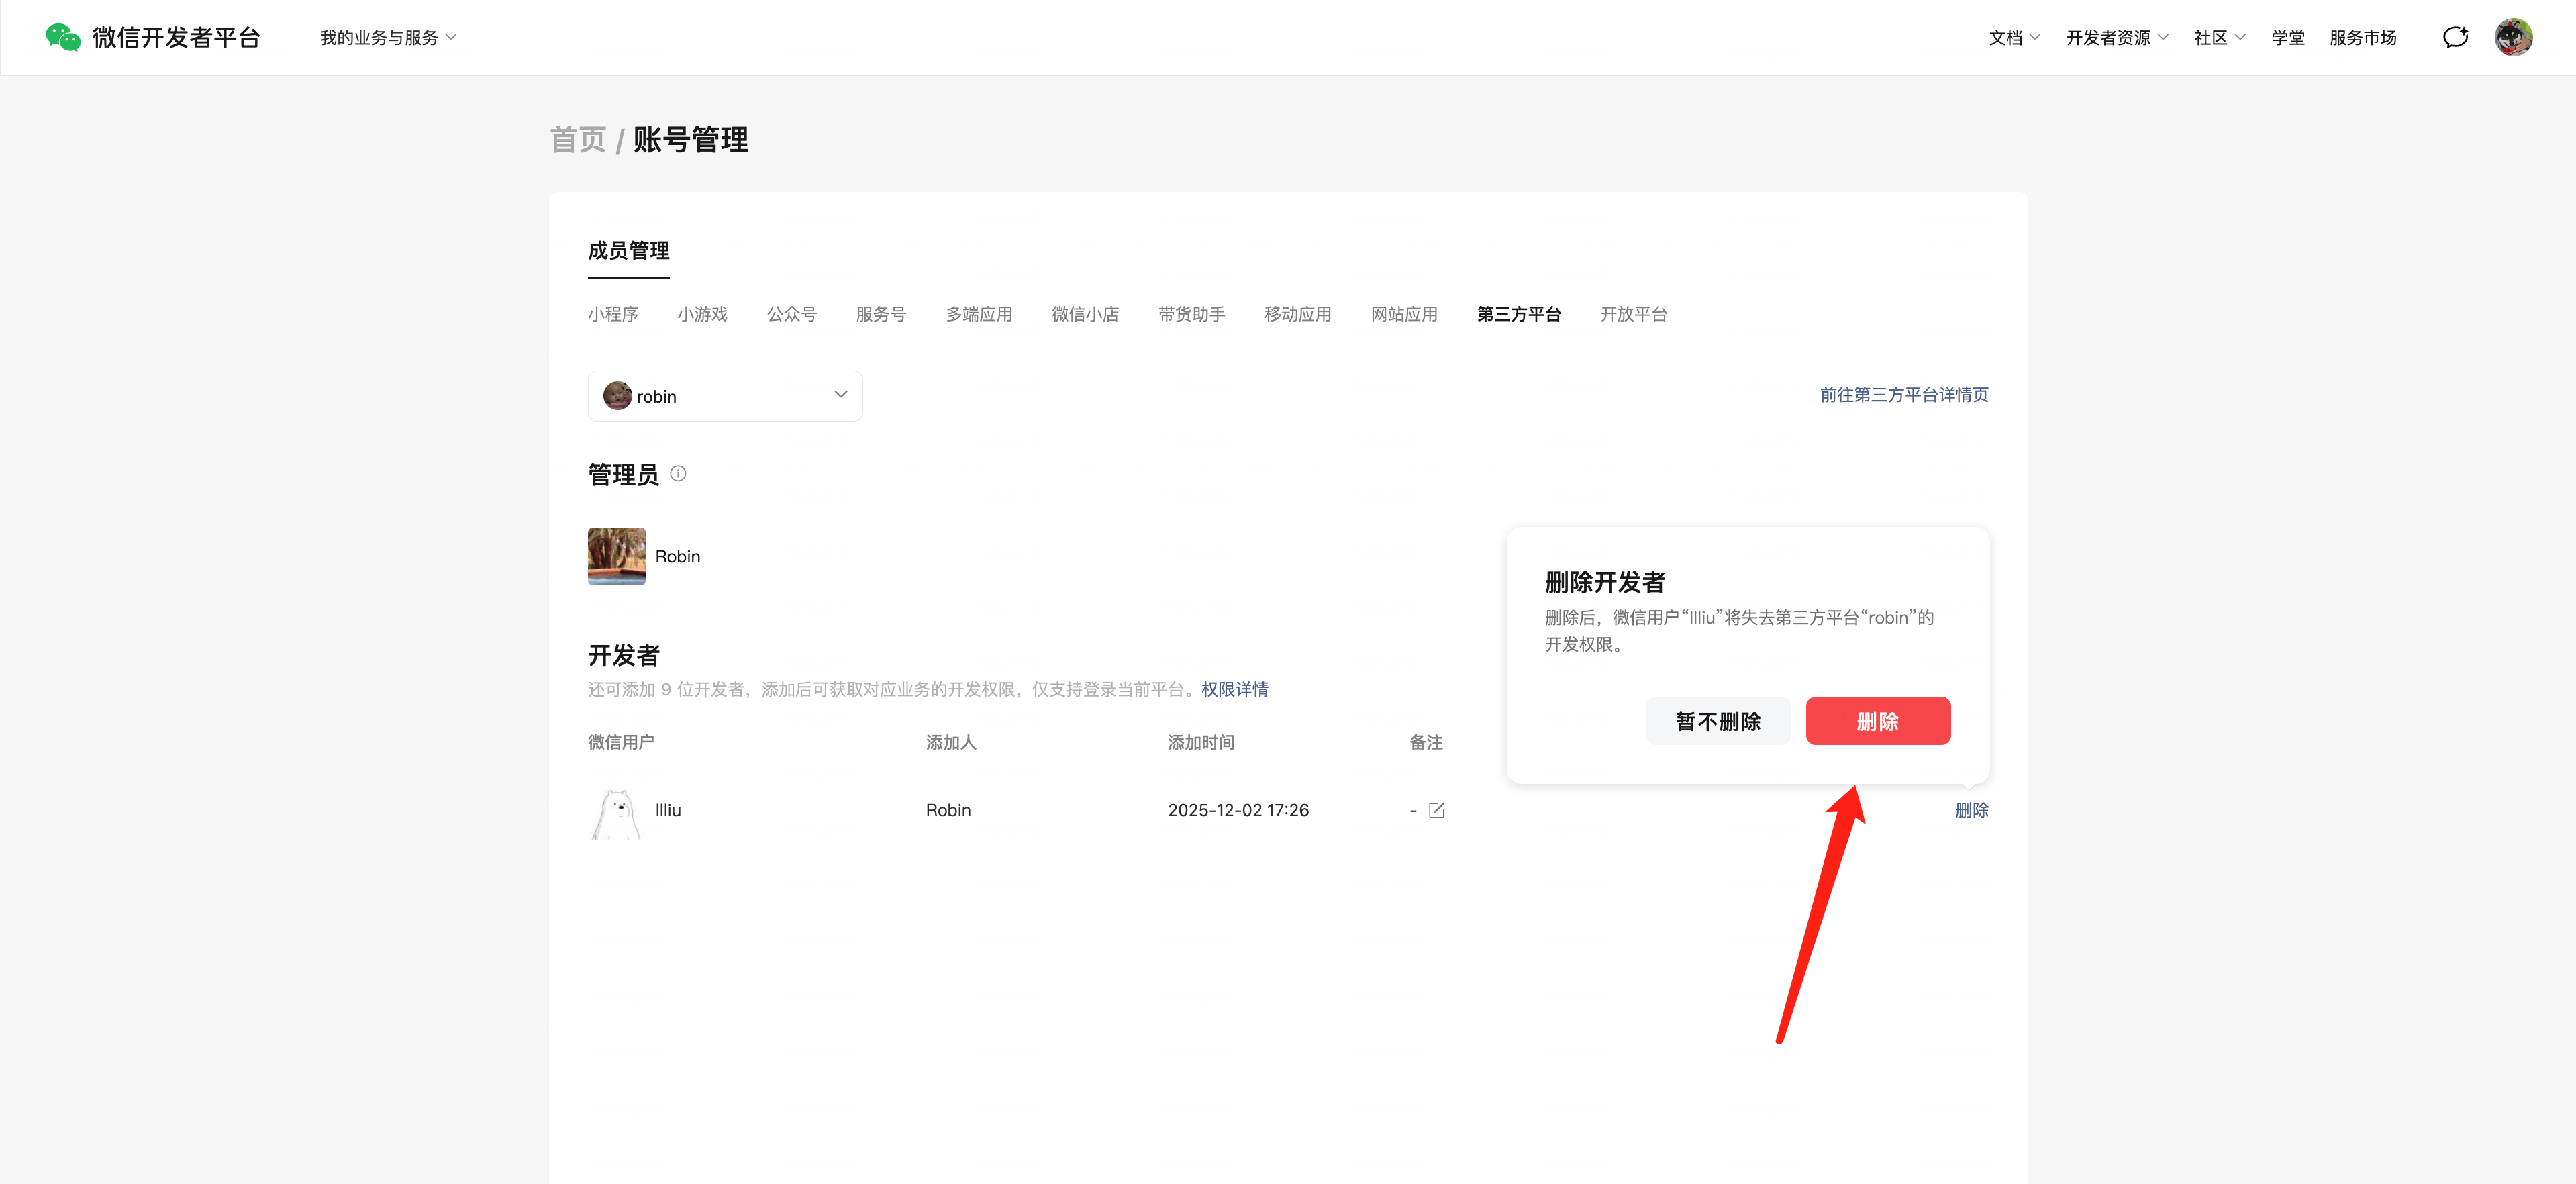The image size is (2576, 1184).
Task: Select the 公众号 tab
Action: pos(791,314)
